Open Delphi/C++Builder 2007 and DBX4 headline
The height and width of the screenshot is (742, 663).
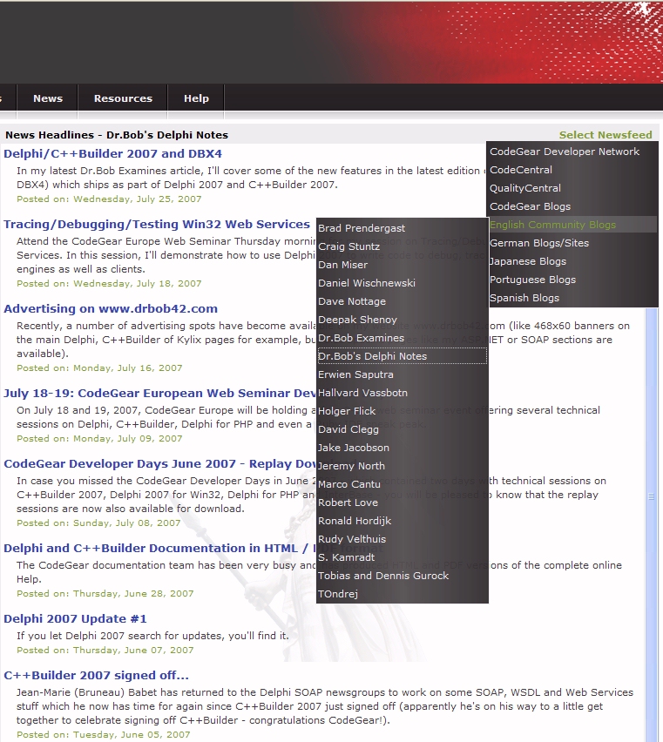coord(112,154)
